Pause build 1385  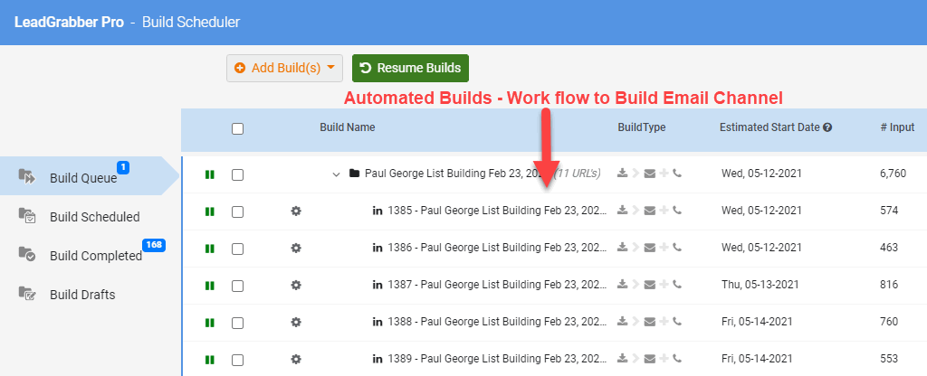pyautogui.click(x=209, y=211)
